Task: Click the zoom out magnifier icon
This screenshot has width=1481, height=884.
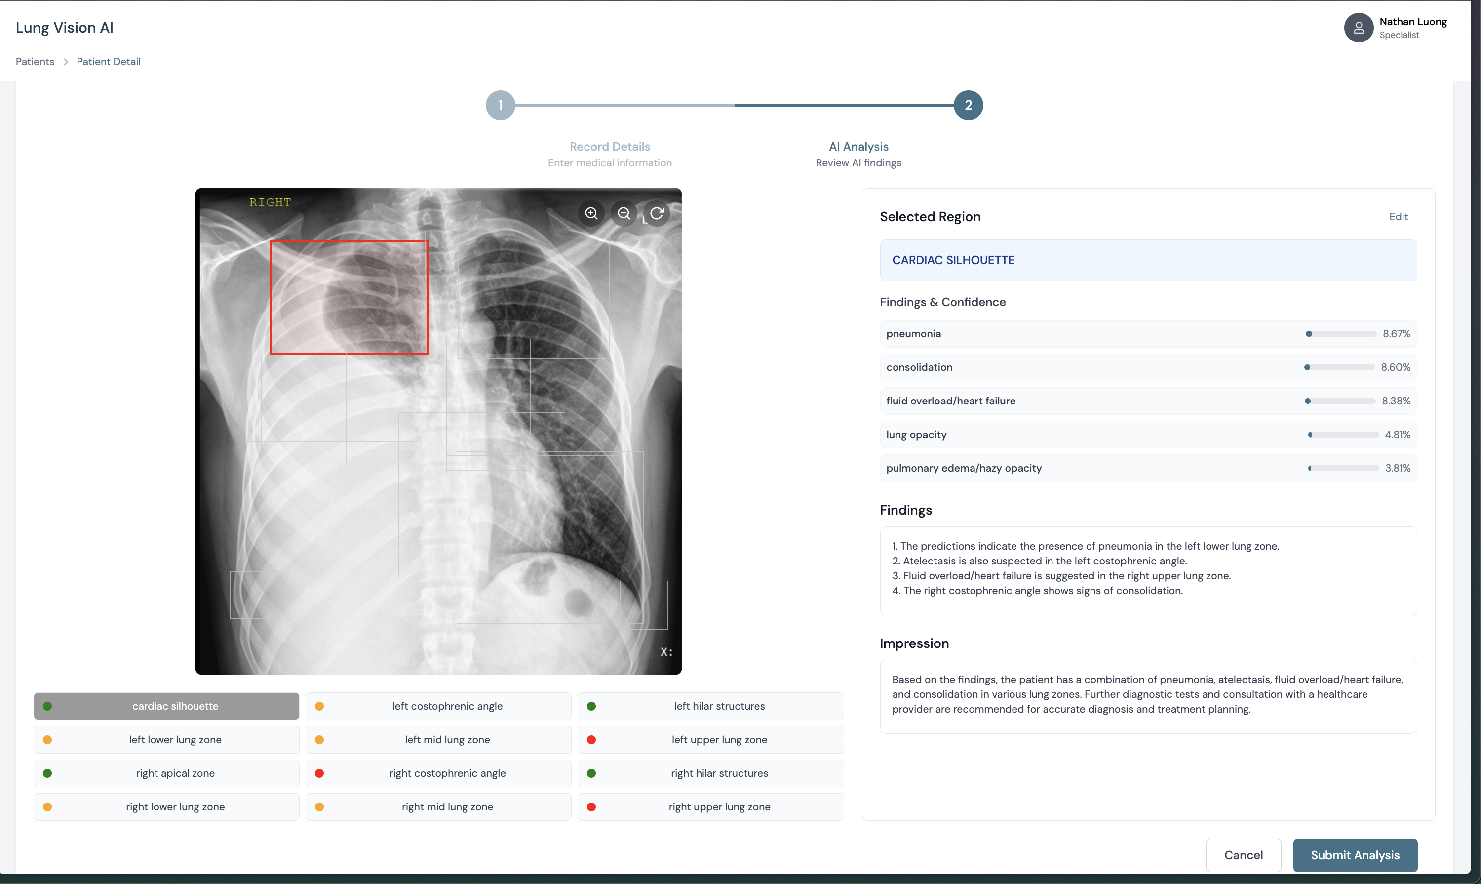Action: click(x=624, y=213)
